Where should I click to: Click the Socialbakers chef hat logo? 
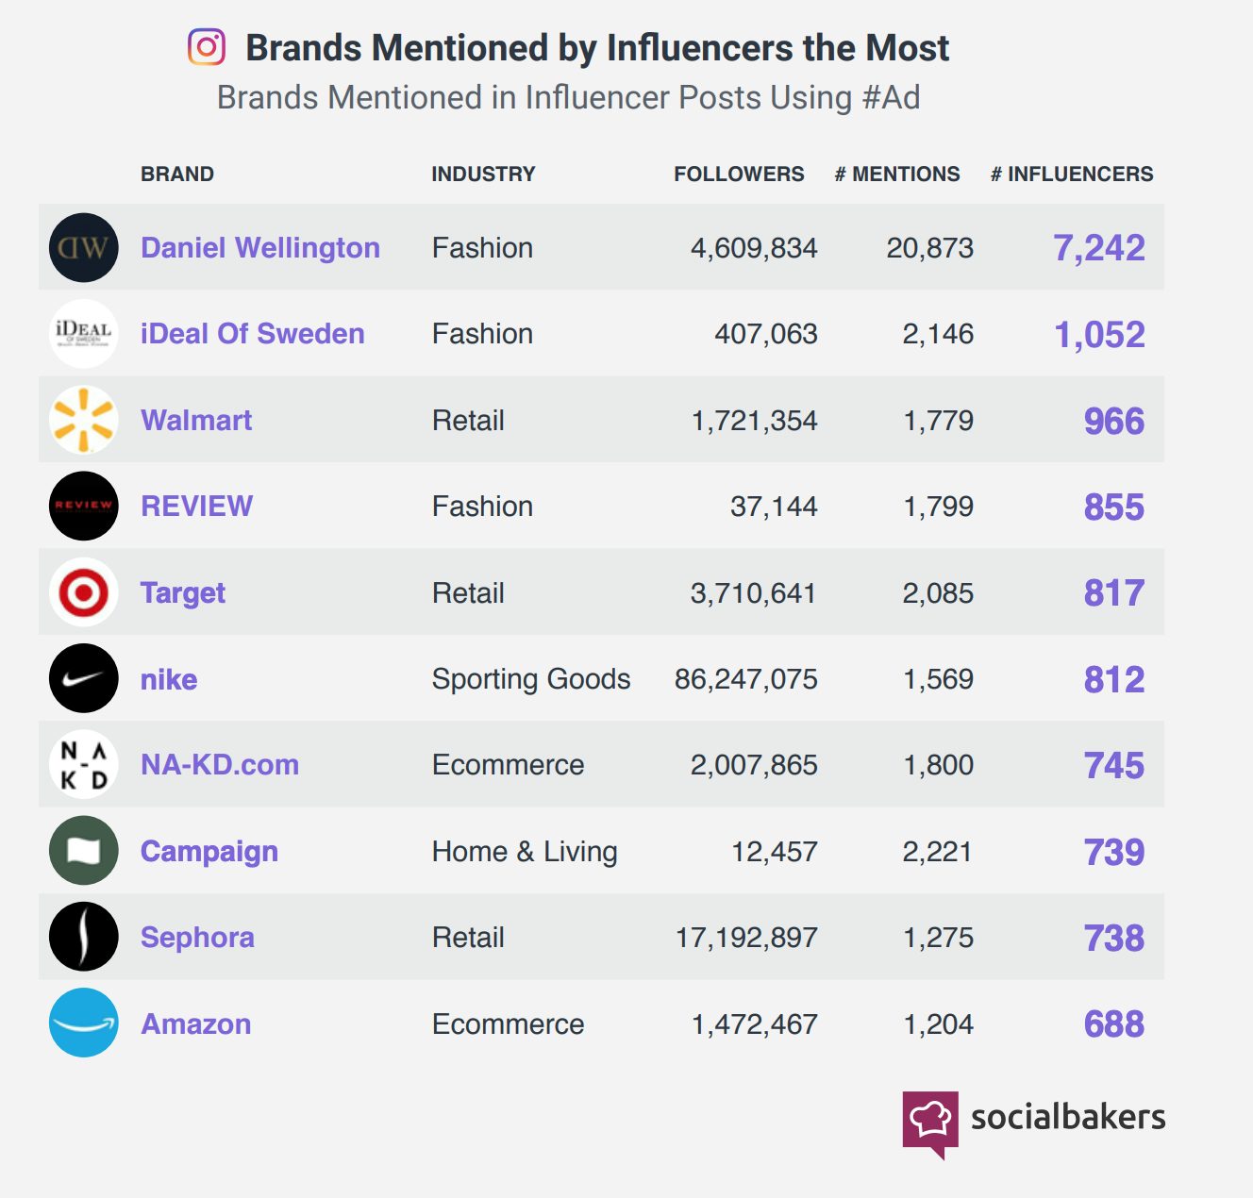click(x=930, y=1122)
